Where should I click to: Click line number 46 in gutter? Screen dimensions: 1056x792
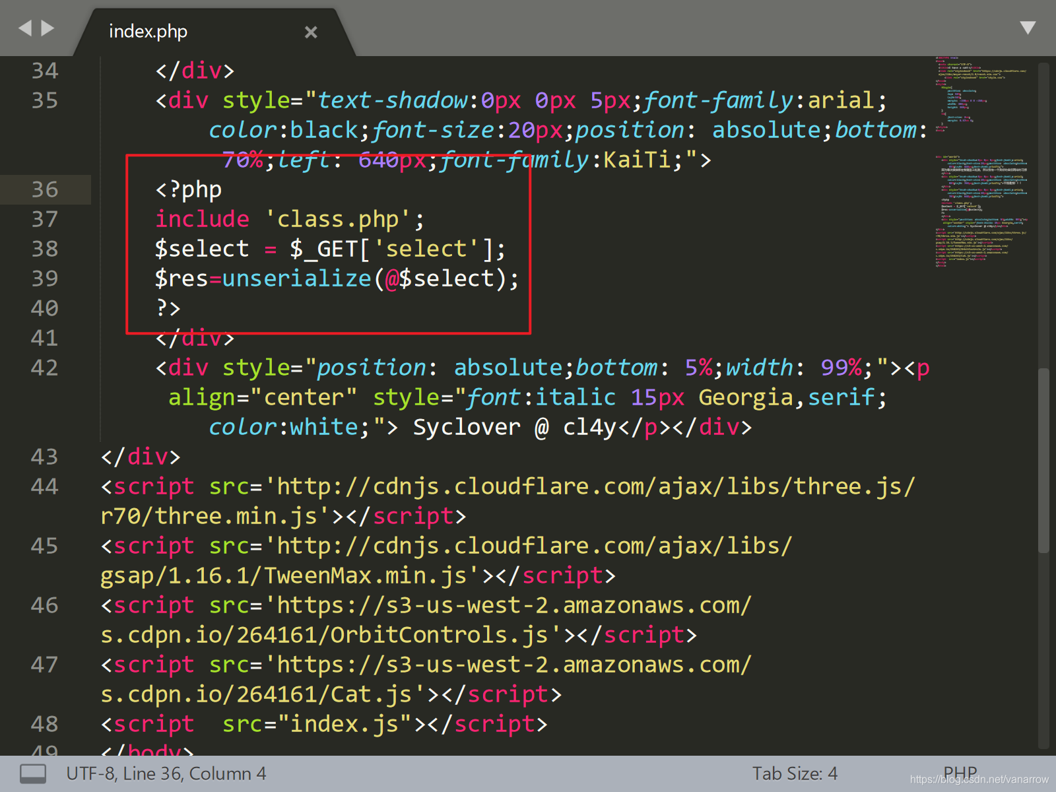coord(45,605)
